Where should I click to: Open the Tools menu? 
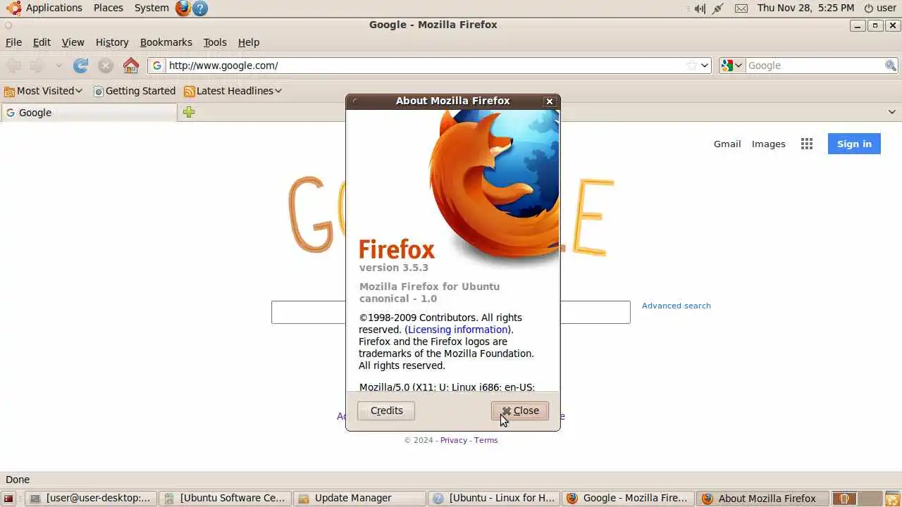215,42
